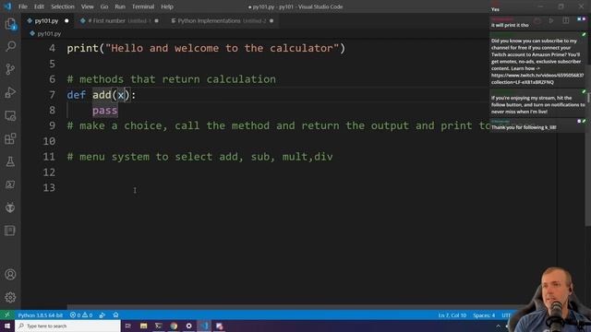The width and height of the screenshot is (591, 332).
Task: Open the Go menu
Action: pos(104,6)
